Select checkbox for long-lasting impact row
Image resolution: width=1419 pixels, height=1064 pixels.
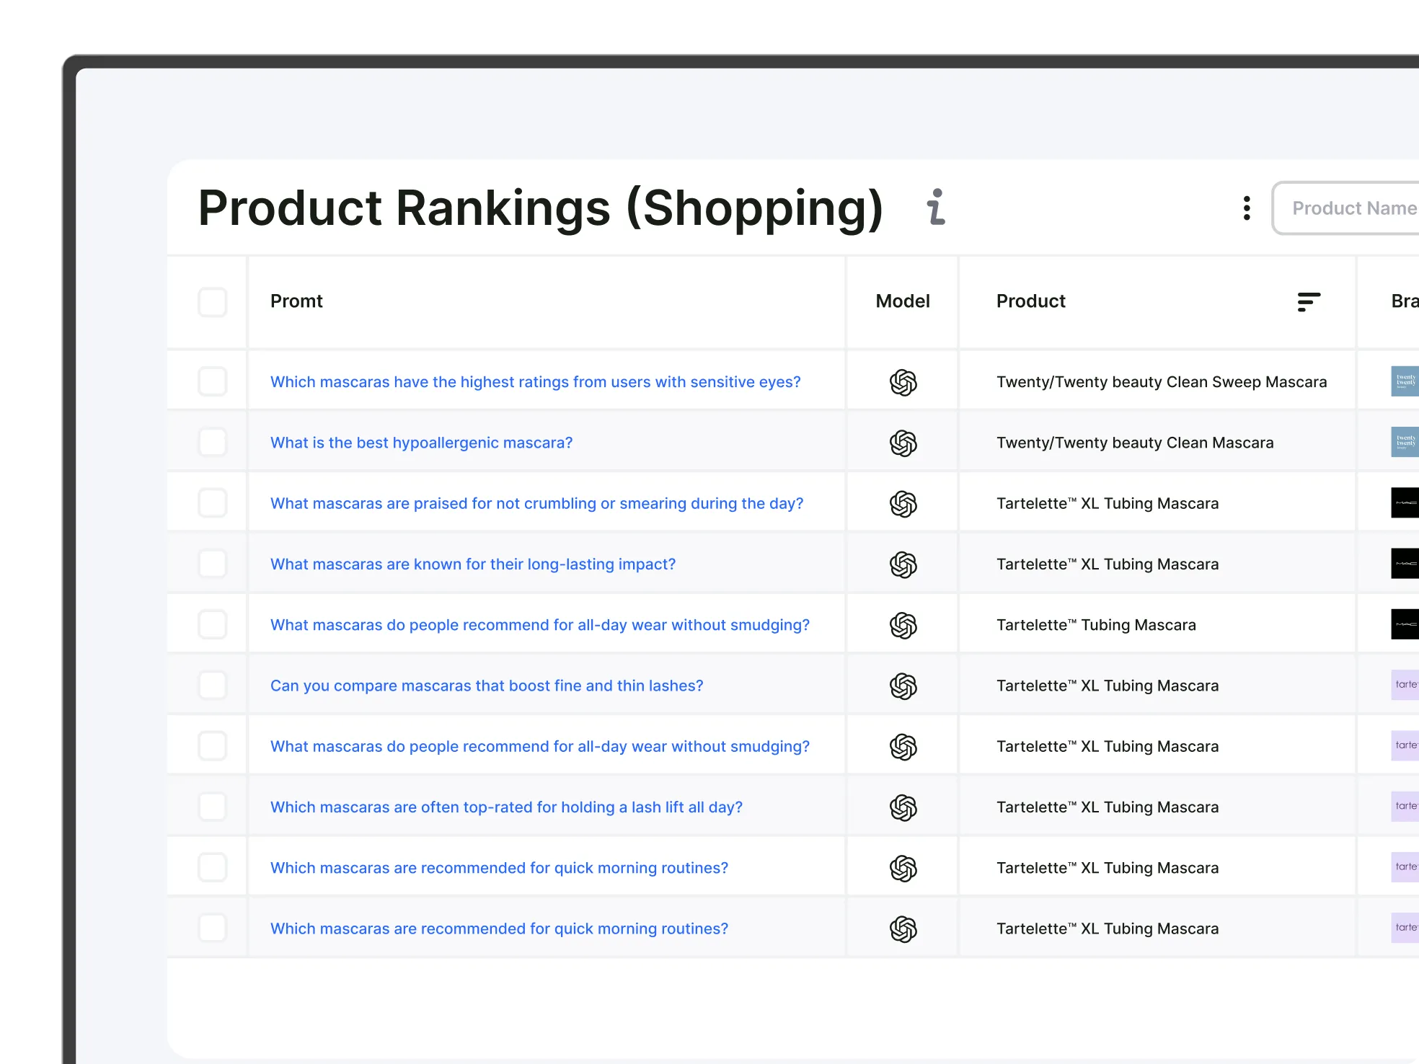click(x=213, y=564)
